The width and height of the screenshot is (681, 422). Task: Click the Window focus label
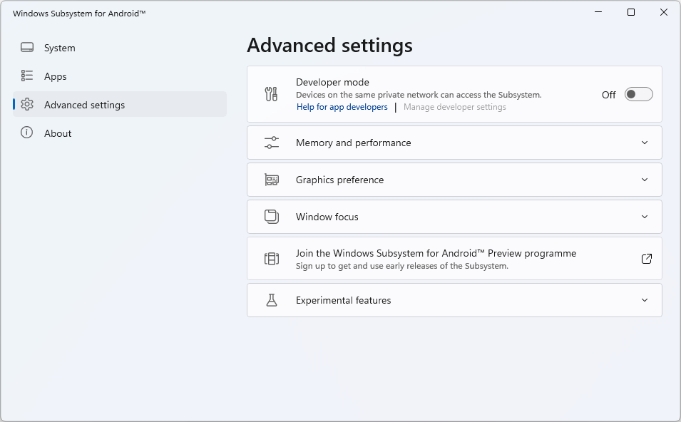click(327, 217)
